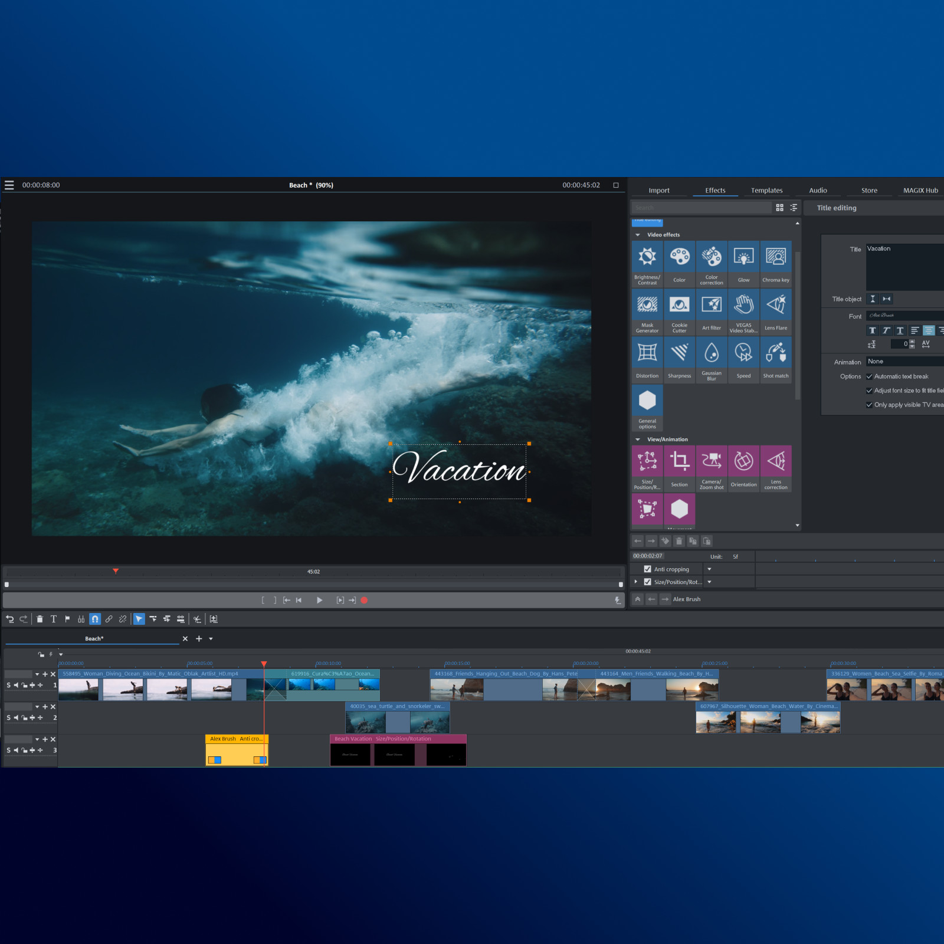
Task: Open the font selection dropdown
Action: 904,316
